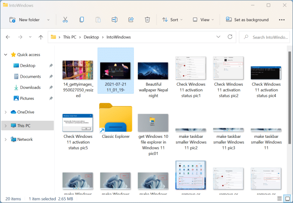
Task: Go back with the left arrow
Action: coord(8,37)
